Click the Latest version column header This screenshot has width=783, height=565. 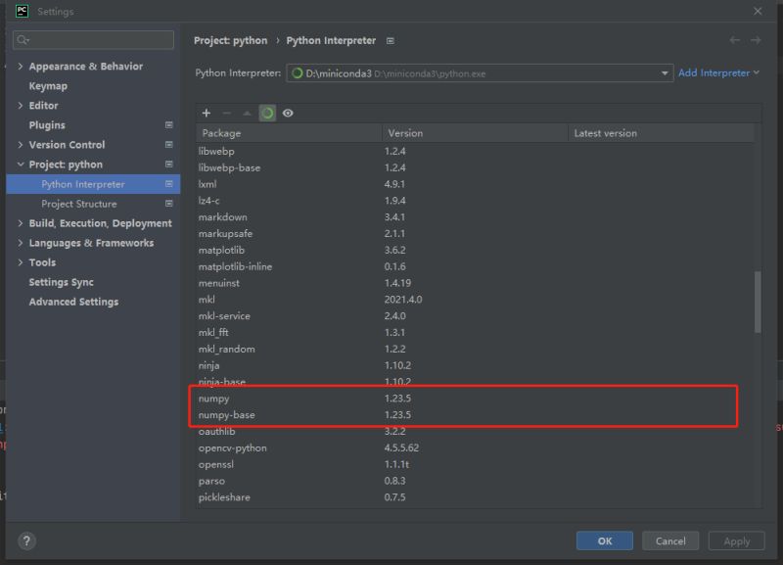tap(661, 133)
